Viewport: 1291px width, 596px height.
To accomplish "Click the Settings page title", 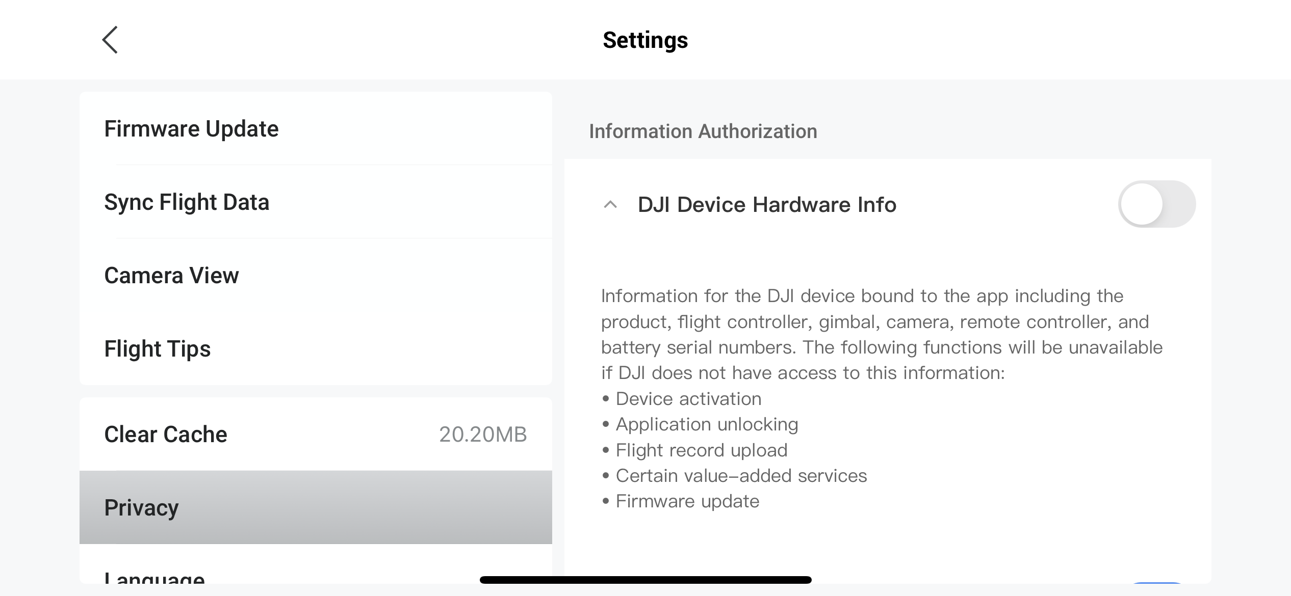I will pyautogui.click(x=645, y=40).
